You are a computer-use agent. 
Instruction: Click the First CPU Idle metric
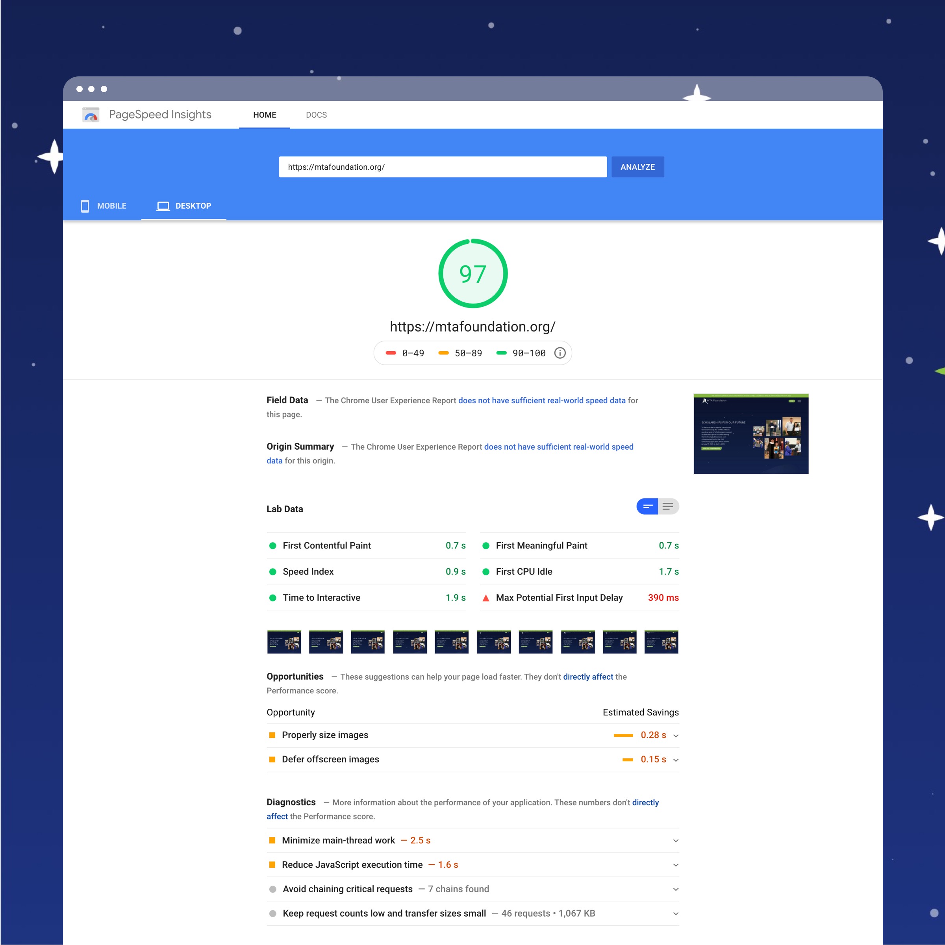[x=580, y=572]
